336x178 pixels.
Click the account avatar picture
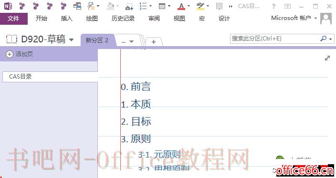coord(326,19)
